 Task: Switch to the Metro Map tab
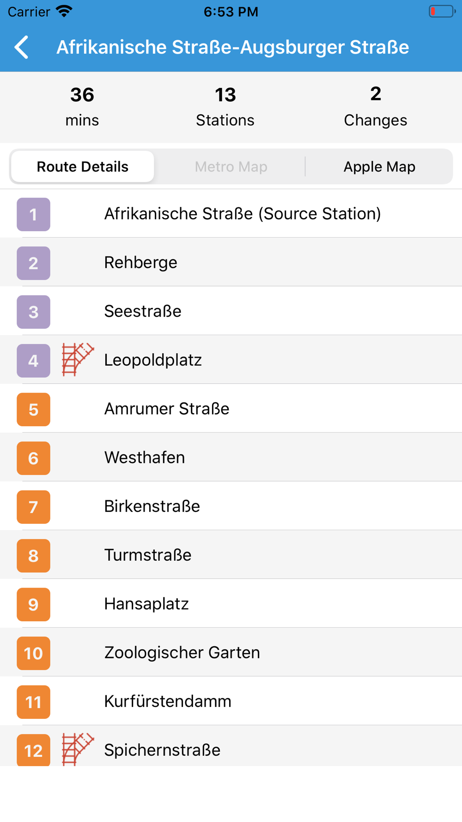point(231,166)
